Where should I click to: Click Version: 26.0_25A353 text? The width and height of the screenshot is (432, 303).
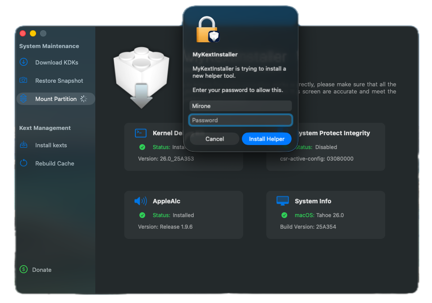pyautogui.click(x=166, y=159)
